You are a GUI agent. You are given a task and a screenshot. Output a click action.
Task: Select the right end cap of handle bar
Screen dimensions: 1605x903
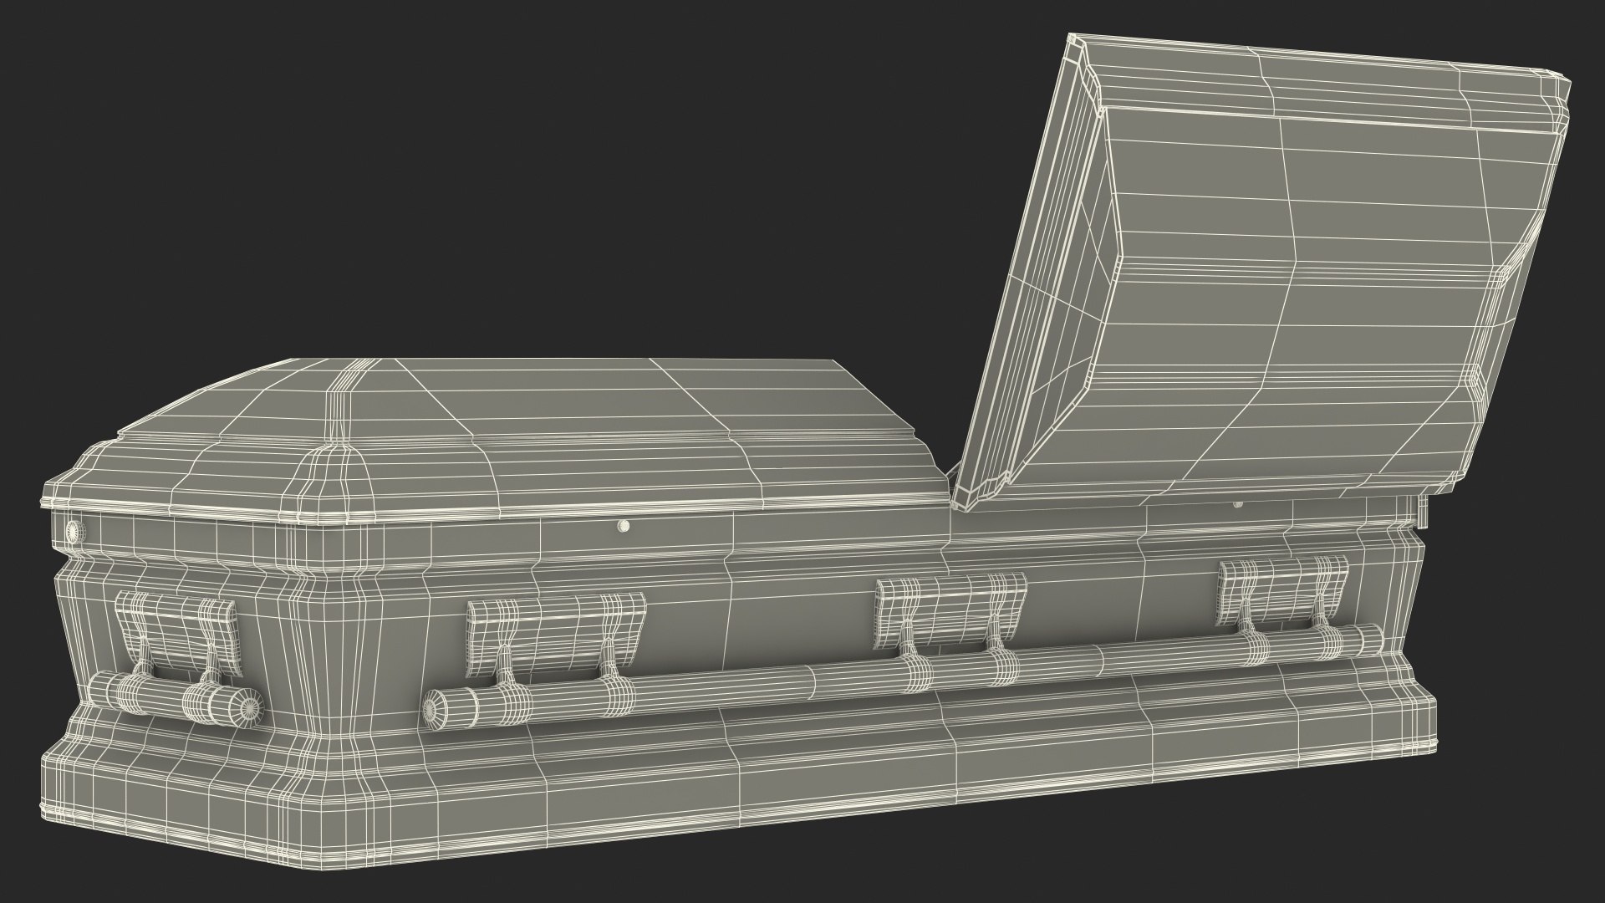(1371, 641)
